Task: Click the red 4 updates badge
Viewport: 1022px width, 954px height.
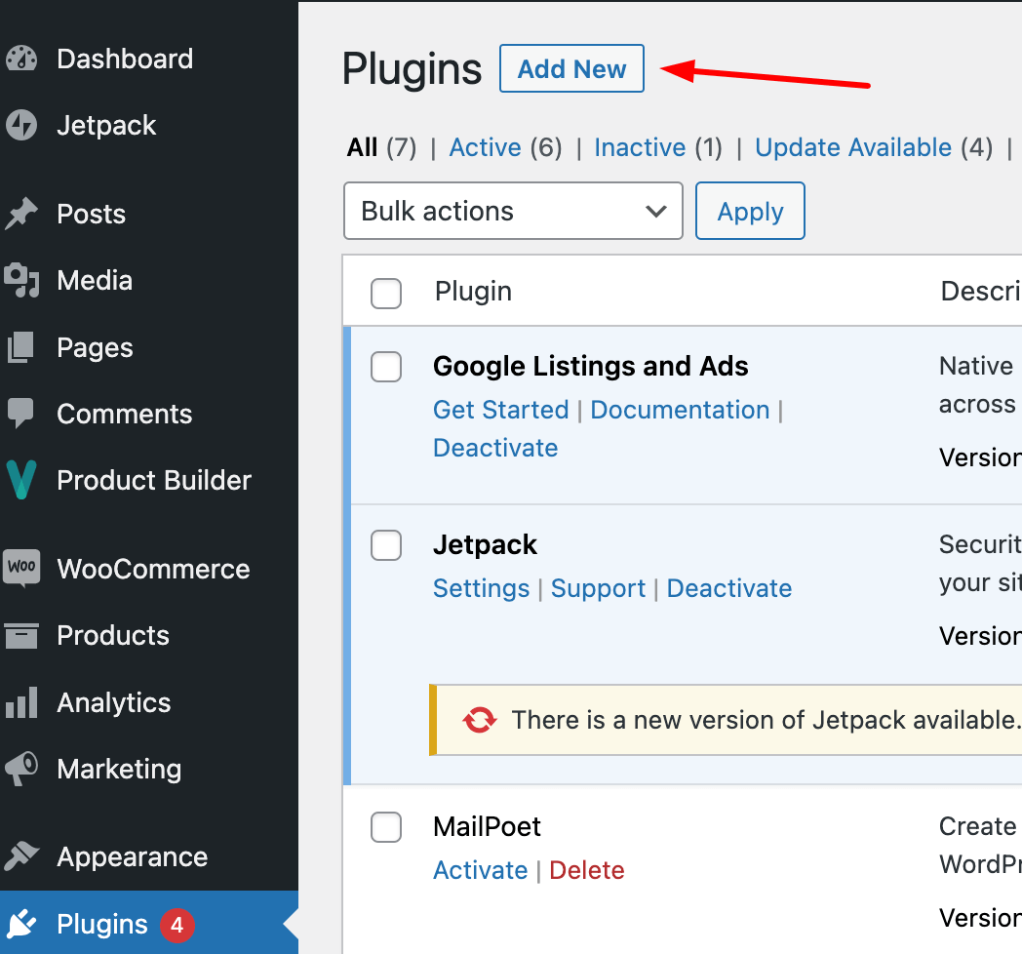Action: [x=177, y=925]
